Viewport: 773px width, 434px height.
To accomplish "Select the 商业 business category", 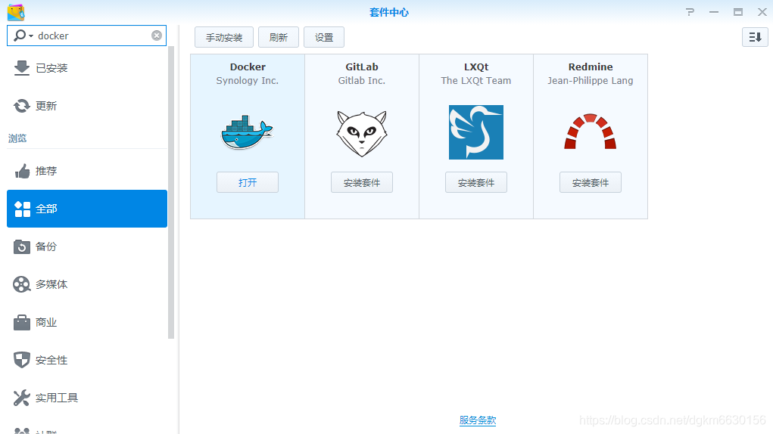I will pos(87,322).
